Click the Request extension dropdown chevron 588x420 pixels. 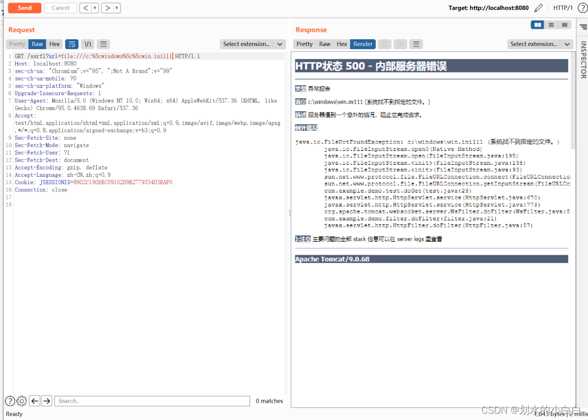(280, 44)
